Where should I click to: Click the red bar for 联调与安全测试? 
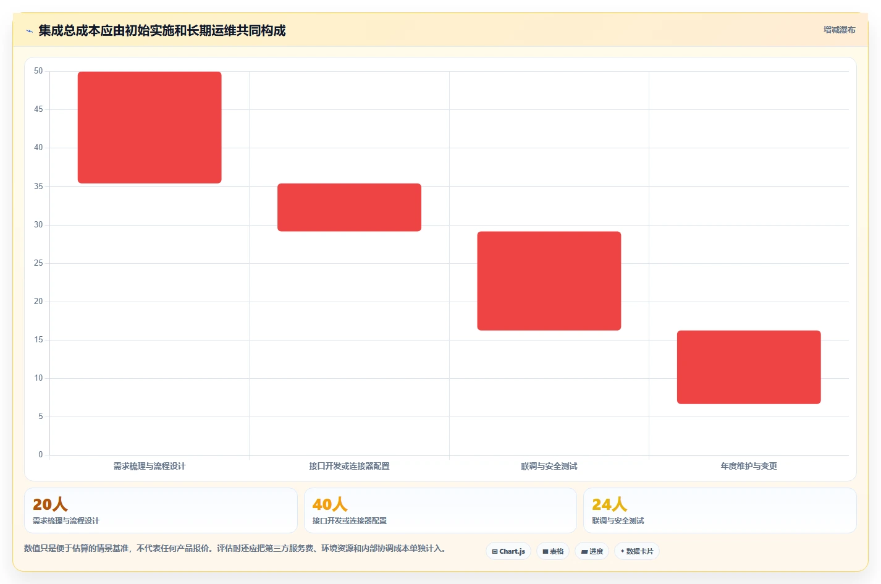click(x=549, y=281)
